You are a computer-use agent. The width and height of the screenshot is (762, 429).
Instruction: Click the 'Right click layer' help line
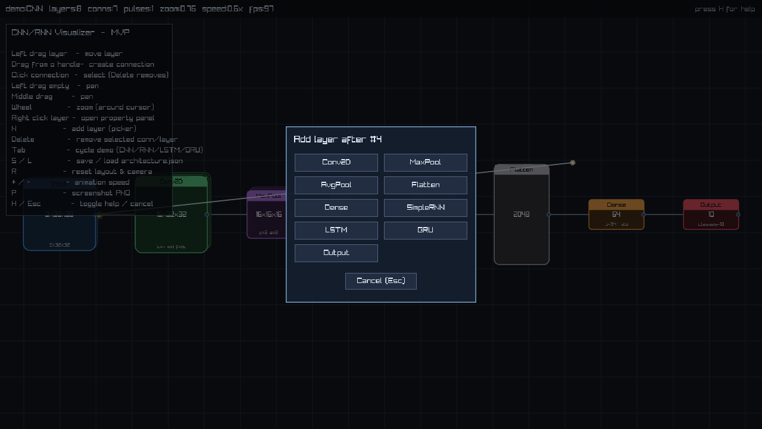click(83, 118)
